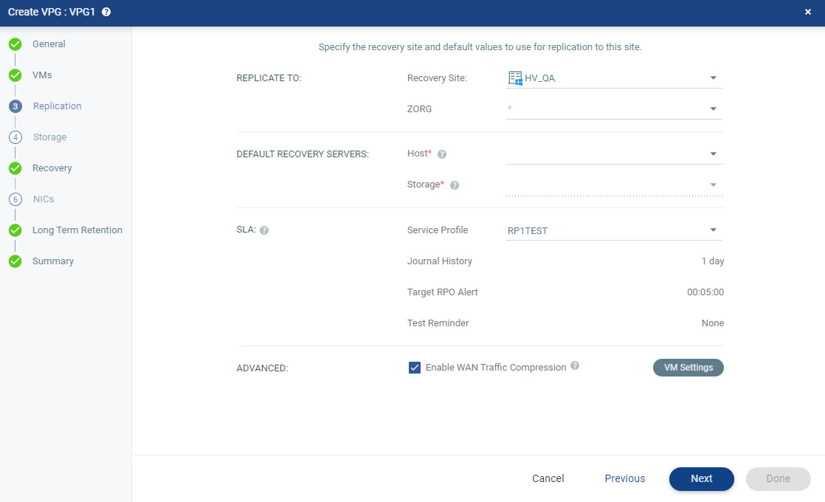825x502 pixels.
Task: Open the Recovery Site dropdown showing HV_QA
Action: (614, 78)
